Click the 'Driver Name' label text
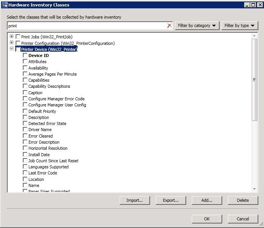264x228 pixels. (x=40, y=130)
